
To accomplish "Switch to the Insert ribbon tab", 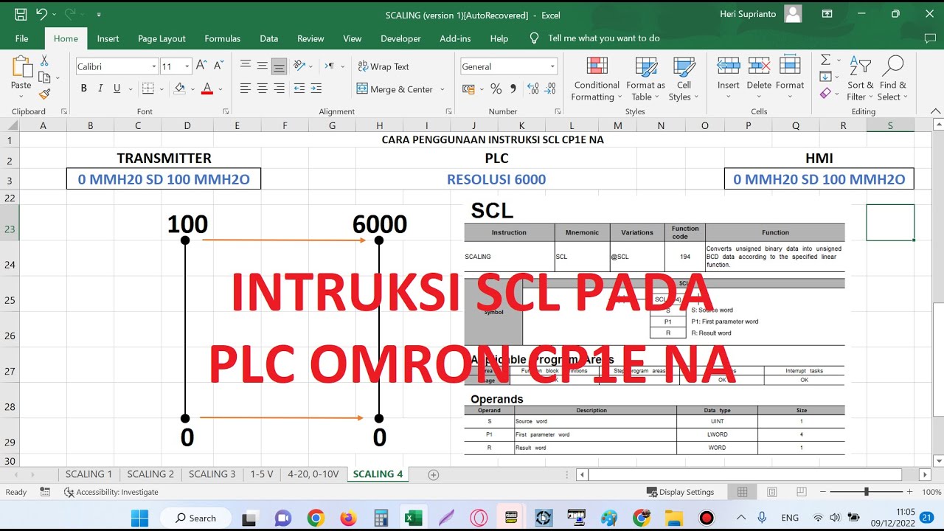I will tap(108, 38).
